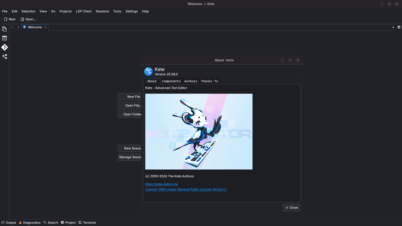
Task: Open the LSP Client menu
Action: pos(84,11)
